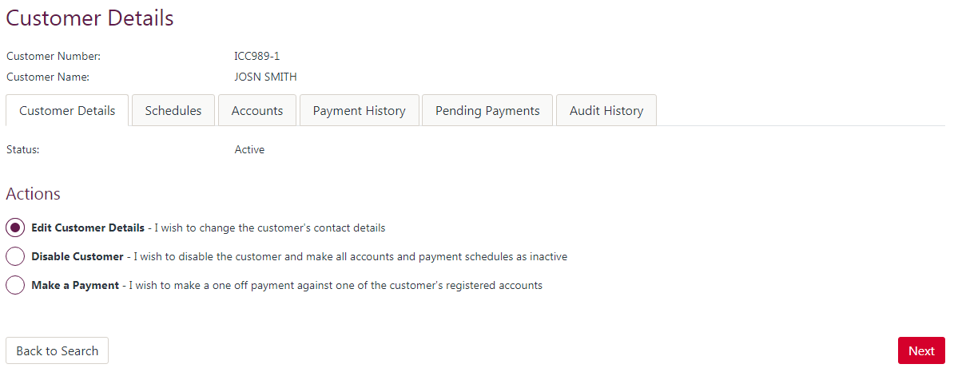This screenshot has width=954, height=376.
Task: Click the 'Customer Number:' field label
Action: [x=54, y=57]
